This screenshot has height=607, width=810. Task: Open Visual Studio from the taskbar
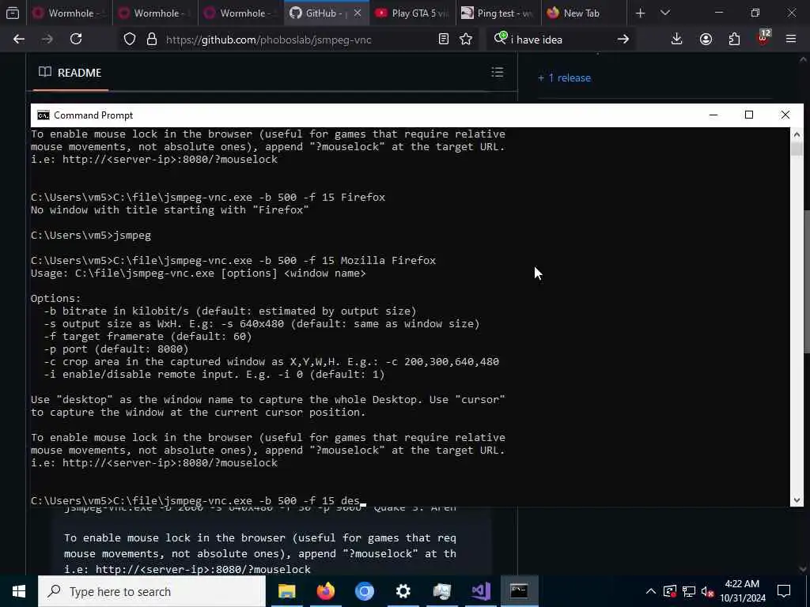[x=480, y=591]
